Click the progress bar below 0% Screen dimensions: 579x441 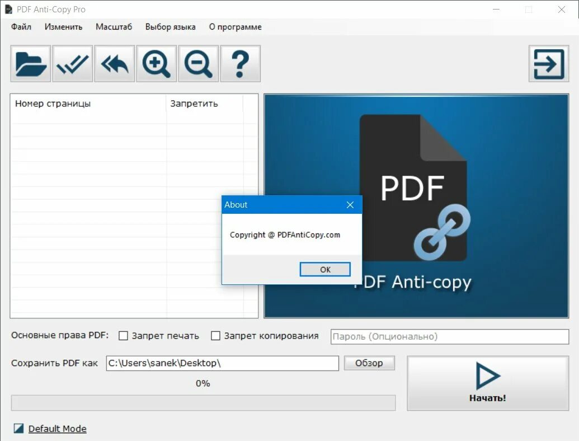(203, 402)
